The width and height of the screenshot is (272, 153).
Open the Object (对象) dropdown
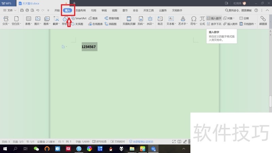tap(229, 18)
